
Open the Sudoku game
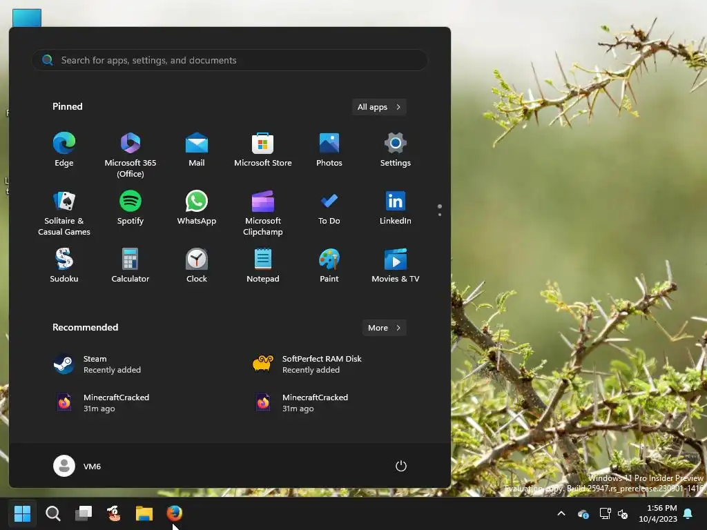(64, 266)
